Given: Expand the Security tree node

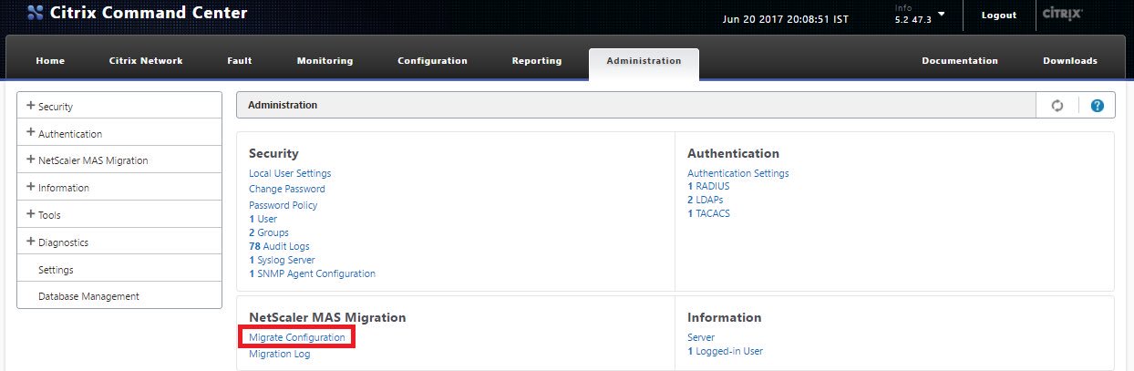Looking at the screenshot, I should tap(31, 106).
